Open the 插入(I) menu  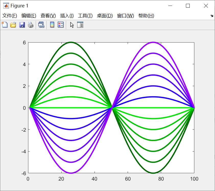click(x=67, y=16)
